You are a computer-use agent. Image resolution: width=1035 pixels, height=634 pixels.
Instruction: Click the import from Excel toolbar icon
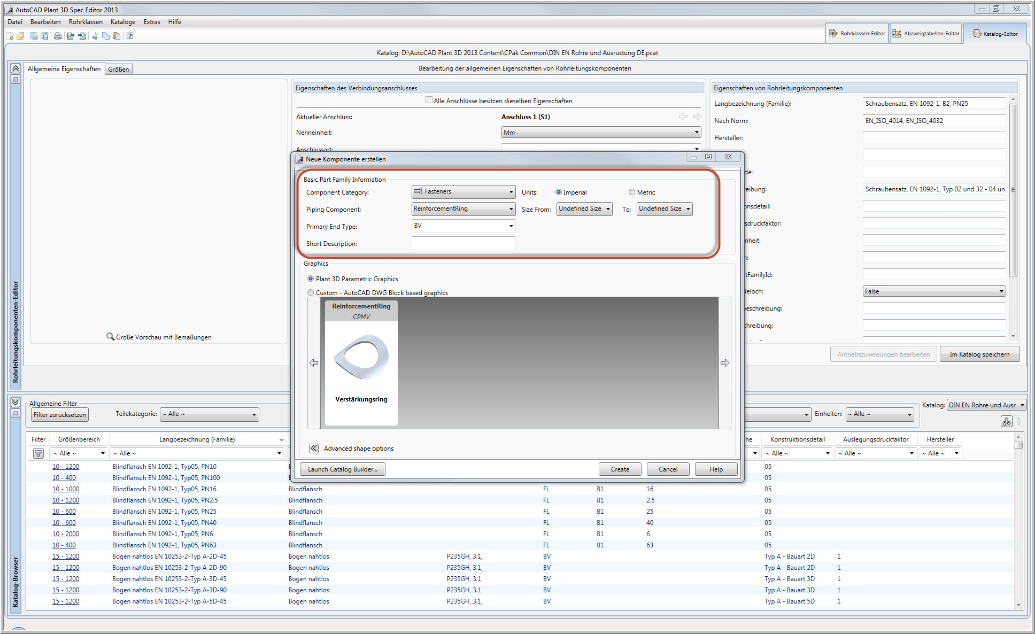pos(82,36)
